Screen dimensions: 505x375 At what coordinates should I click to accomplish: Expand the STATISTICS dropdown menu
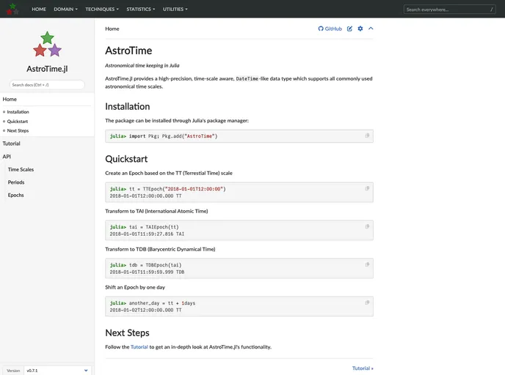click(x=140, y=9)
